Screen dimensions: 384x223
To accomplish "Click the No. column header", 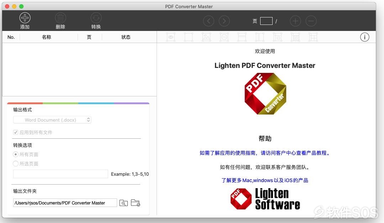I will click(11, 37).
